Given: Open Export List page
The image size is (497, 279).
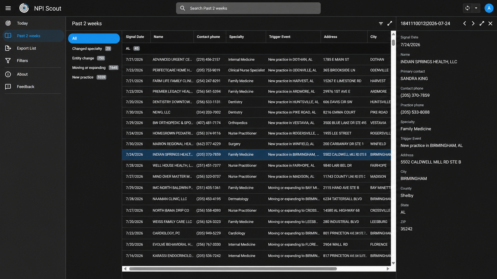Looking at the screenshot, I should click(33, 48).
